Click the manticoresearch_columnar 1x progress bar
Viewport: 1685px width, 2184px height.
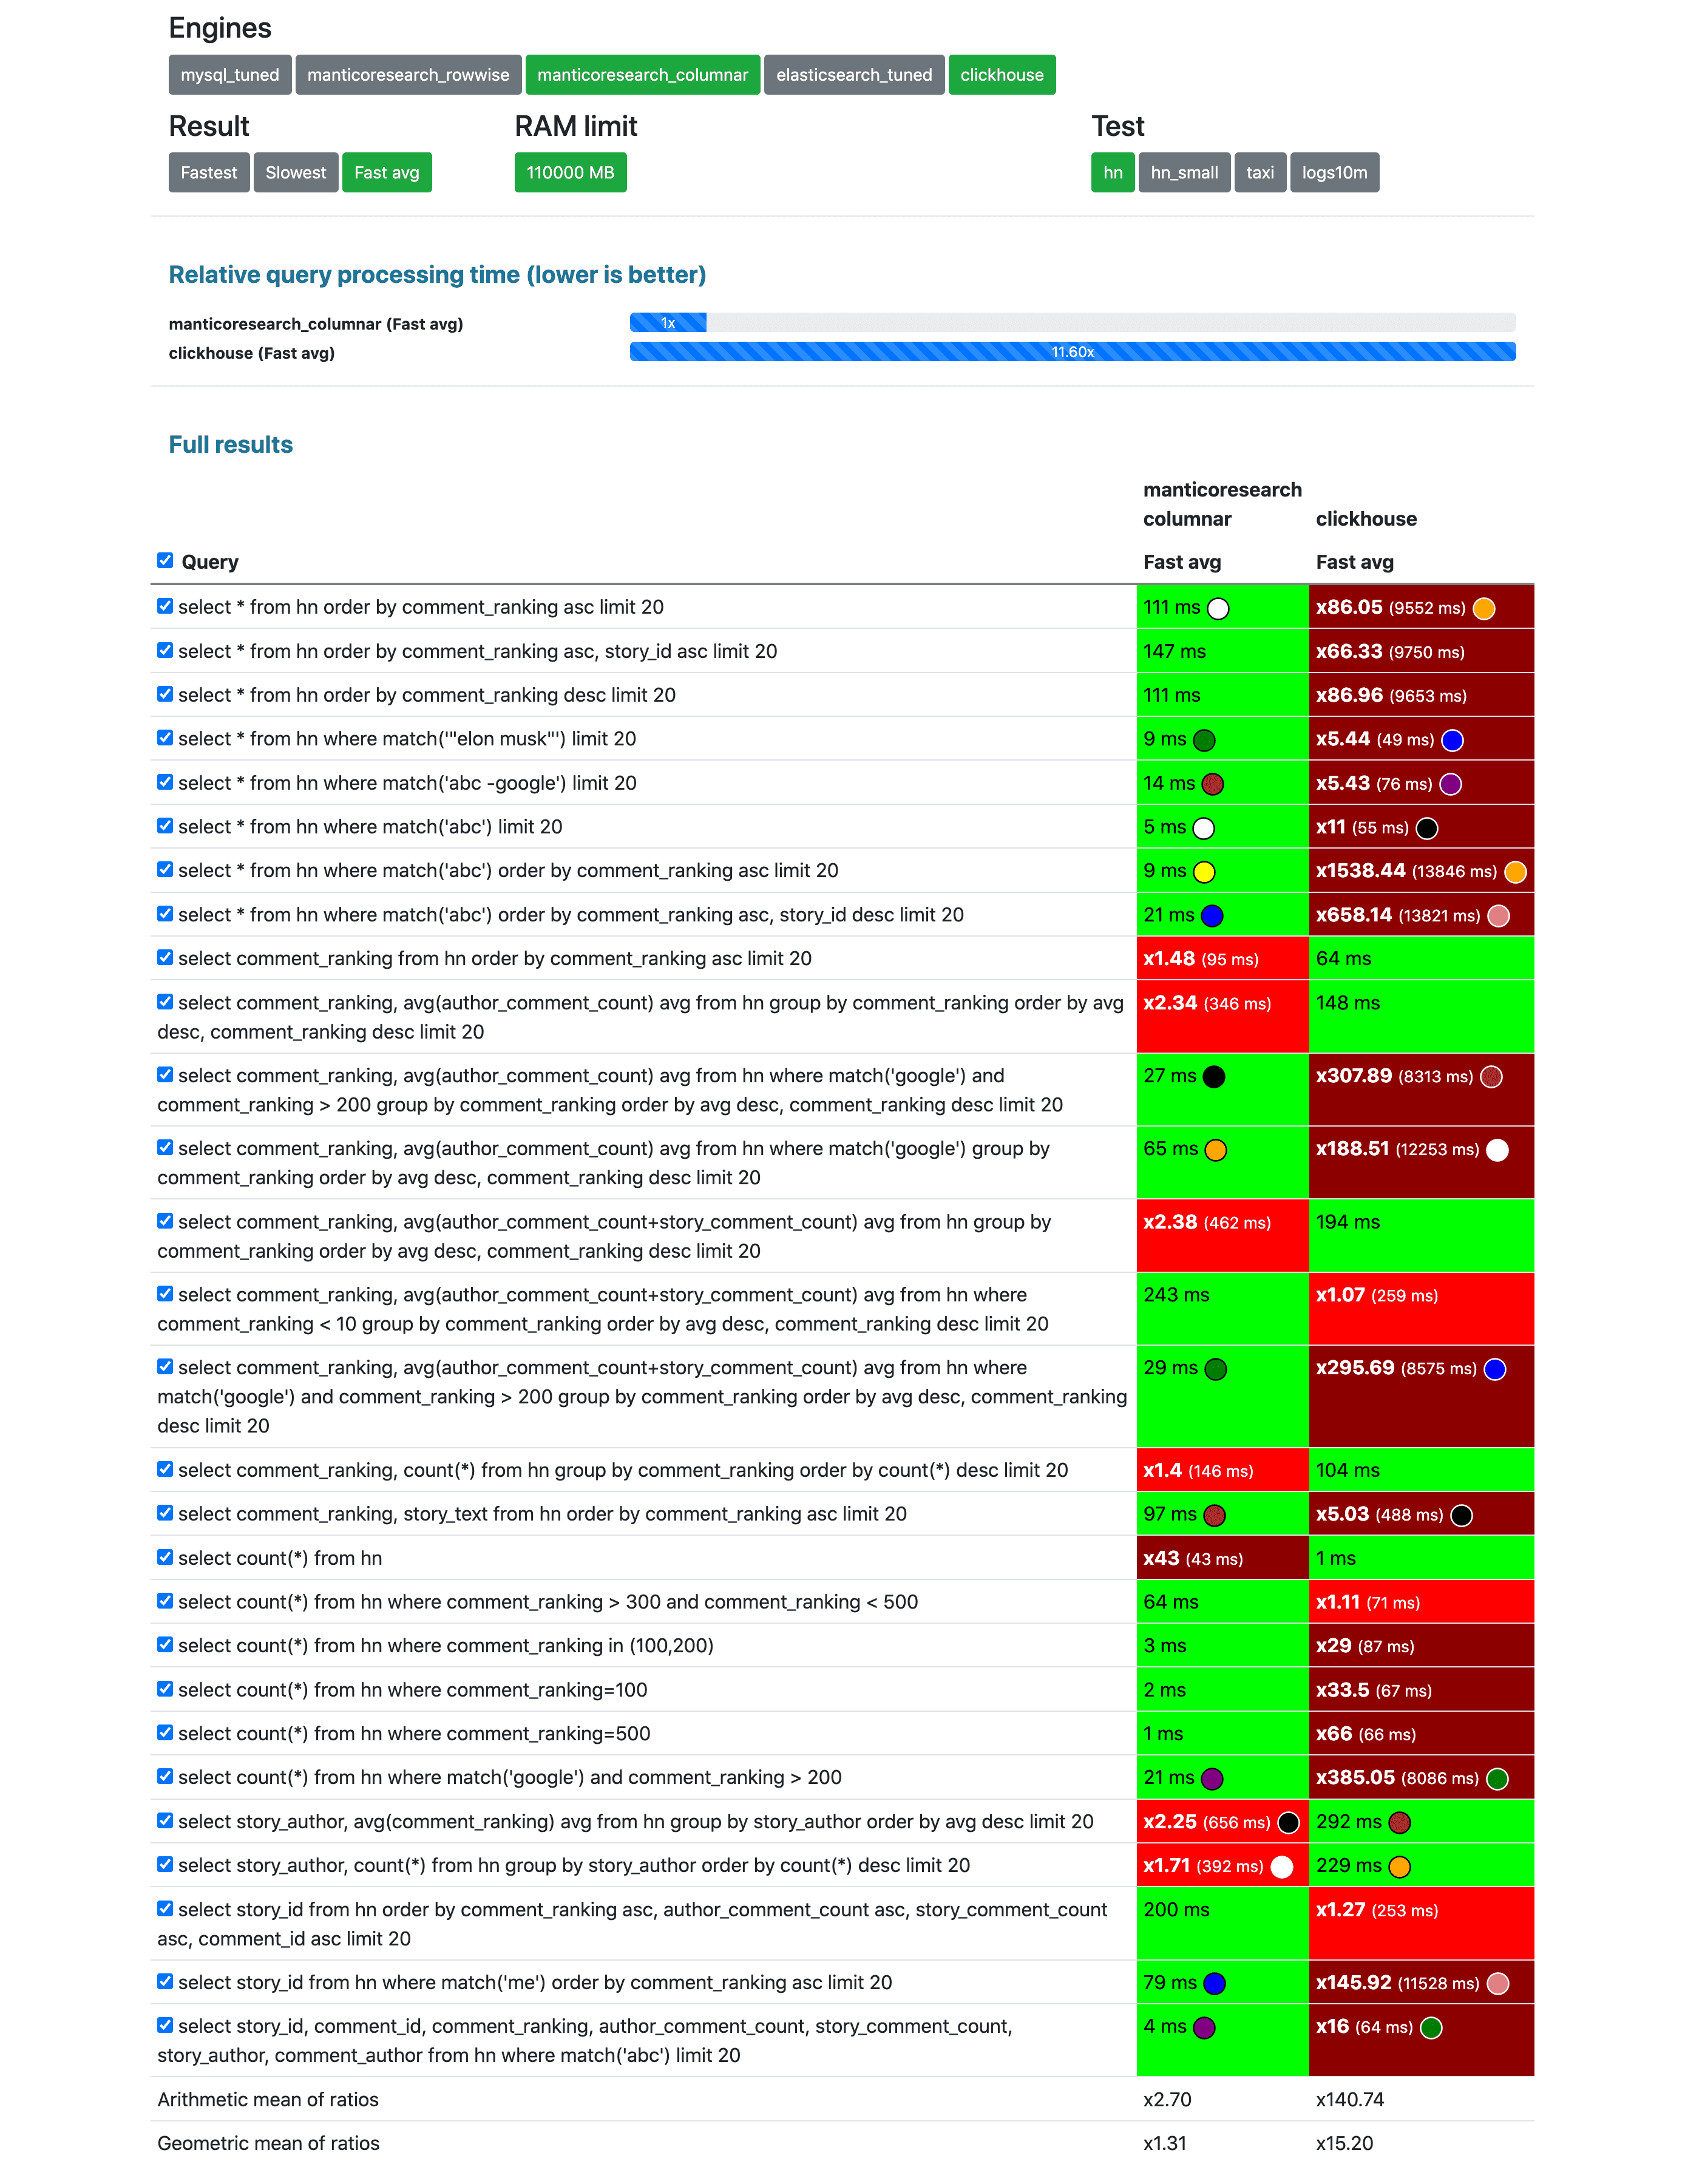[668, 323]
